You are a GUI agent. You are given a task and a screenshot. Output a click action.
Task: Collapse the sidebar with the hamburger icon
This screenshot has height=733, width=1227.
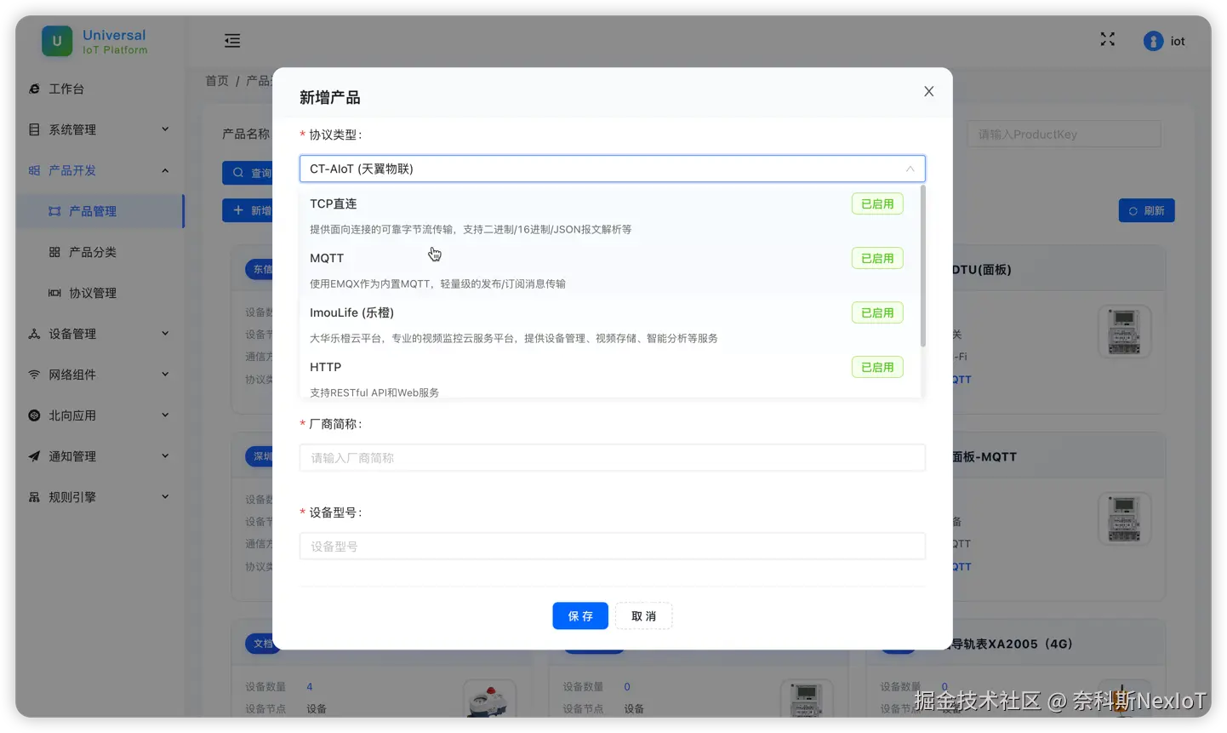click(x=231, y=40)
